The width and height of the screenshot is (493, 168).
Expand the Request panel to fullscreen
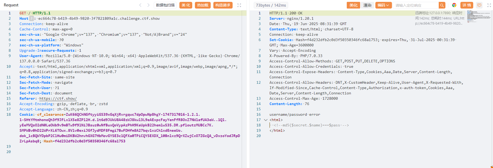239,5
